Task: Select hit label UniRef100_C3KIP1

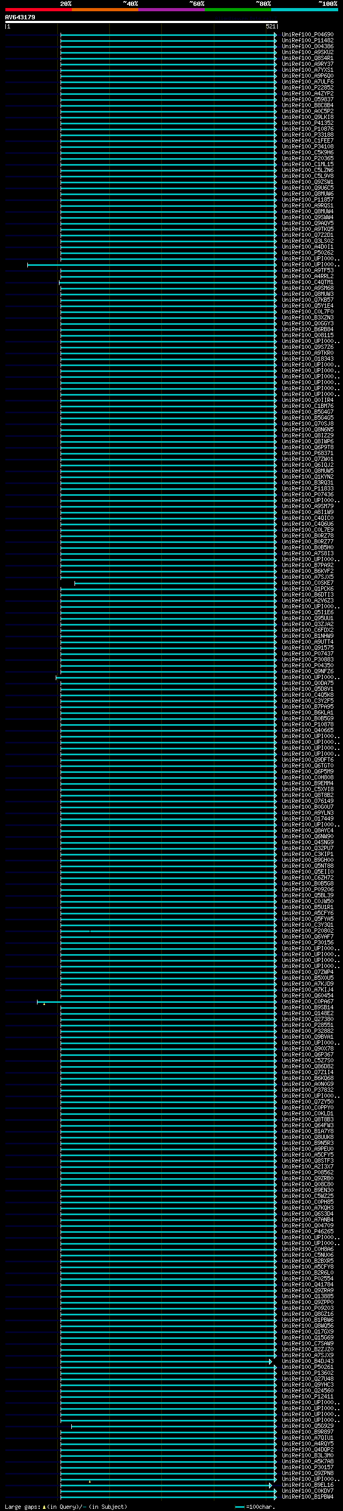Action: [307, 854]
